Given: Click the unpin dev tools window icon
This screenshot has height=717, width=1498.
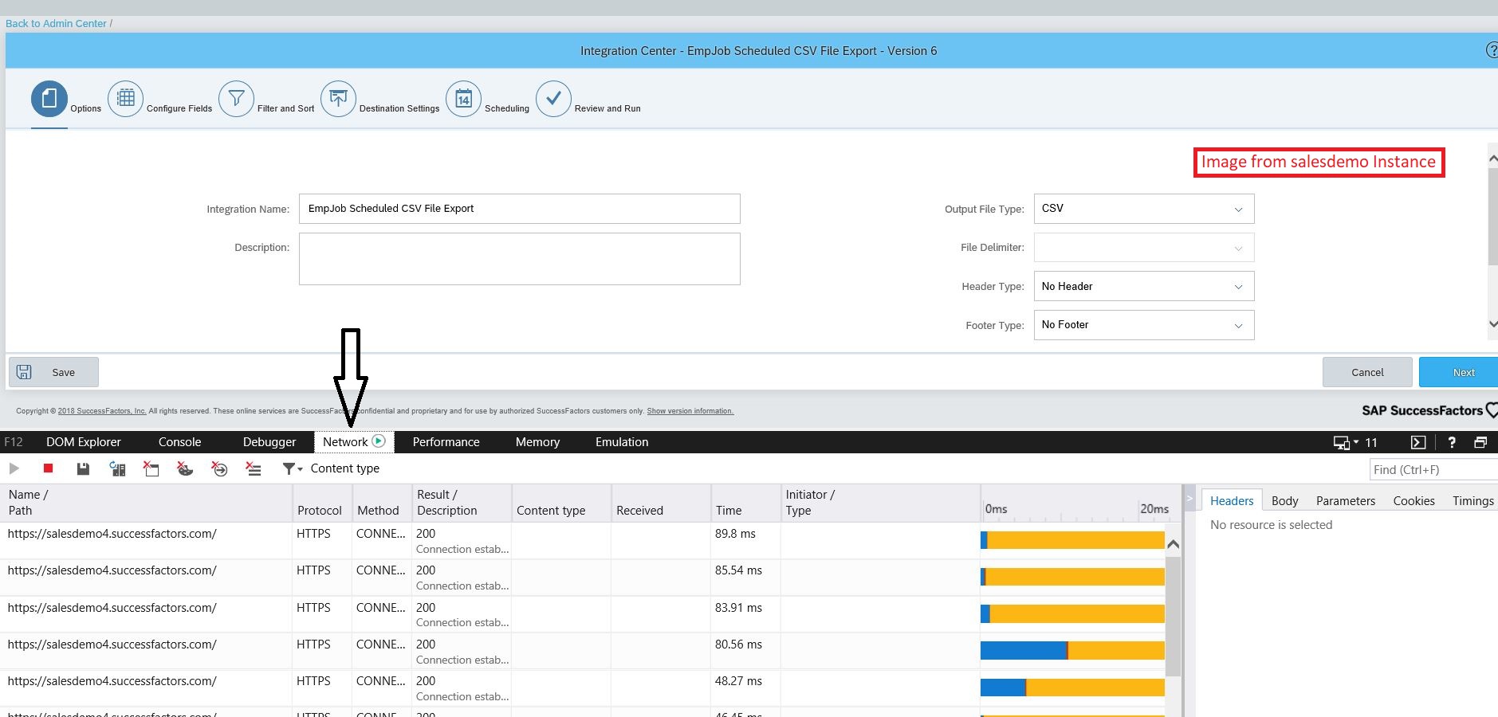Looking at the screenshot, I should (1480, 442).
